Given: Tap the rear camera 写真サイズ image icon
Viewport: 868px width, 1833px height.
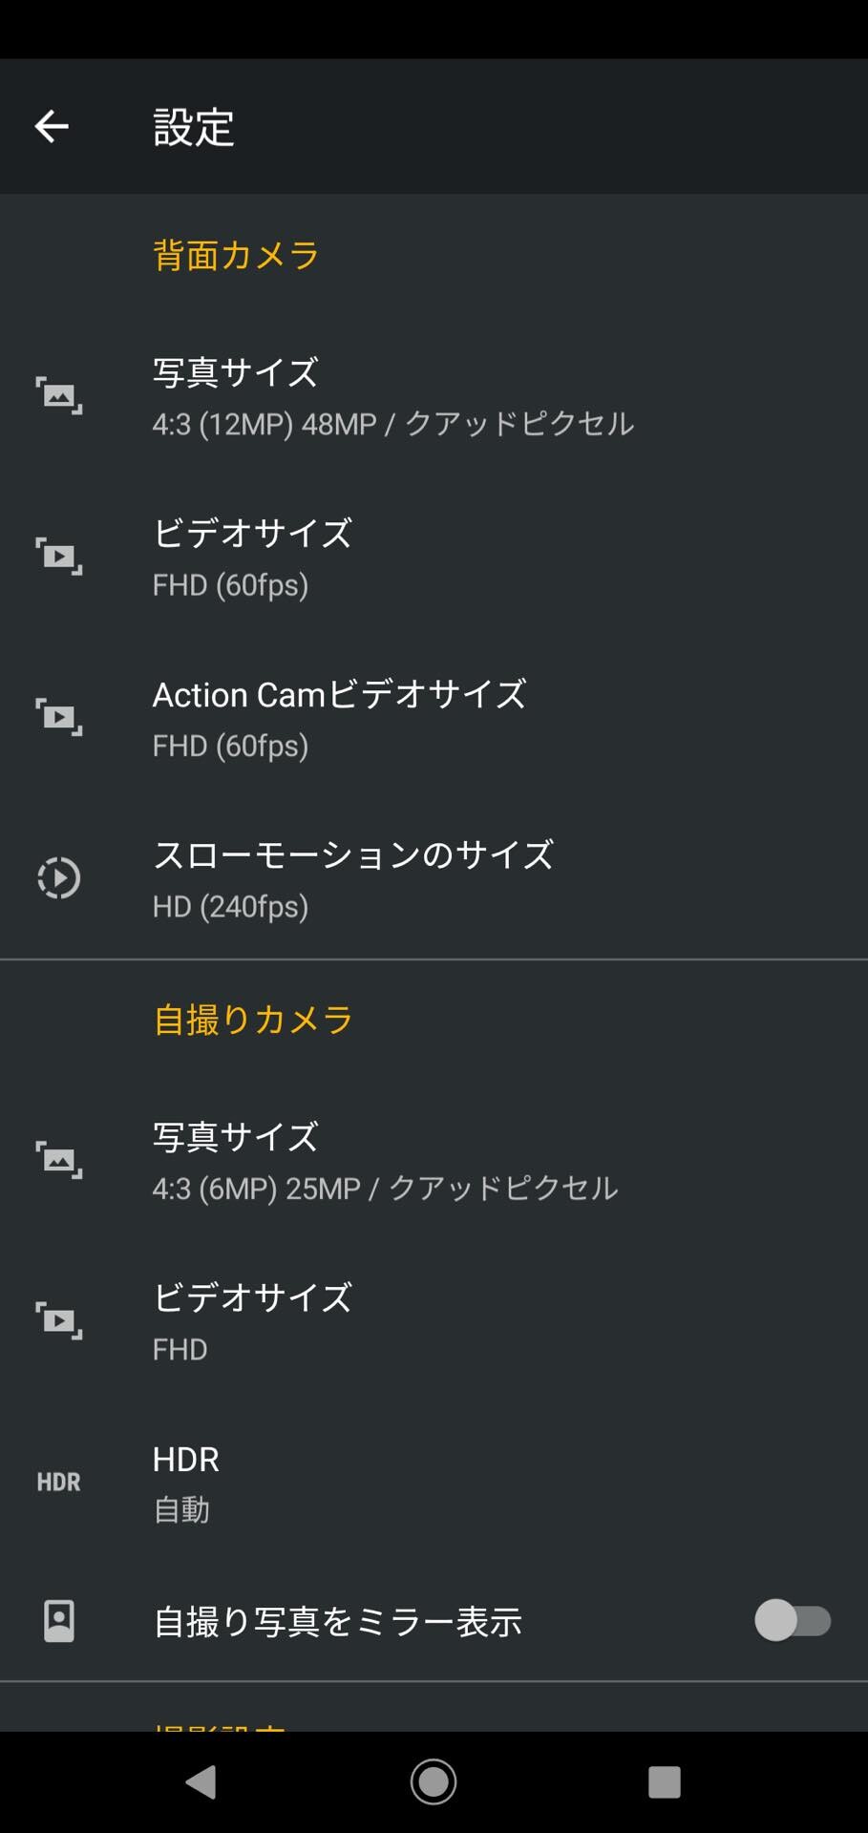Looking at the screenshot, I should 59,395.
